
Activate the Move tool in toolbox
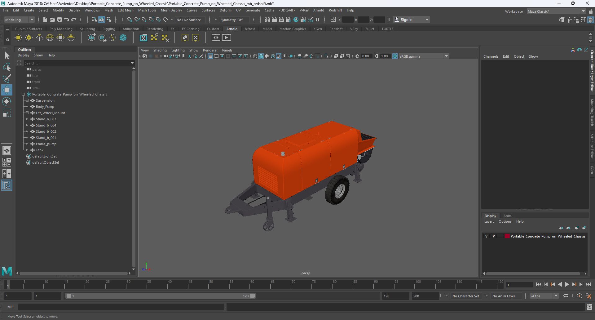pos(7,90)
